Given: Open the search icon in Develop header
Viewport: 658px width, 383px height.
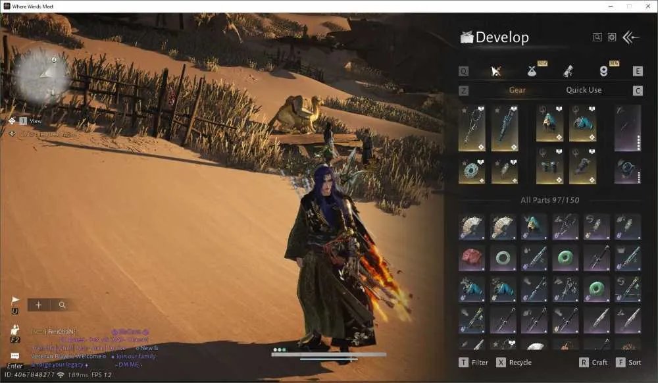Looking at the screenshot, I should point(597,38).
